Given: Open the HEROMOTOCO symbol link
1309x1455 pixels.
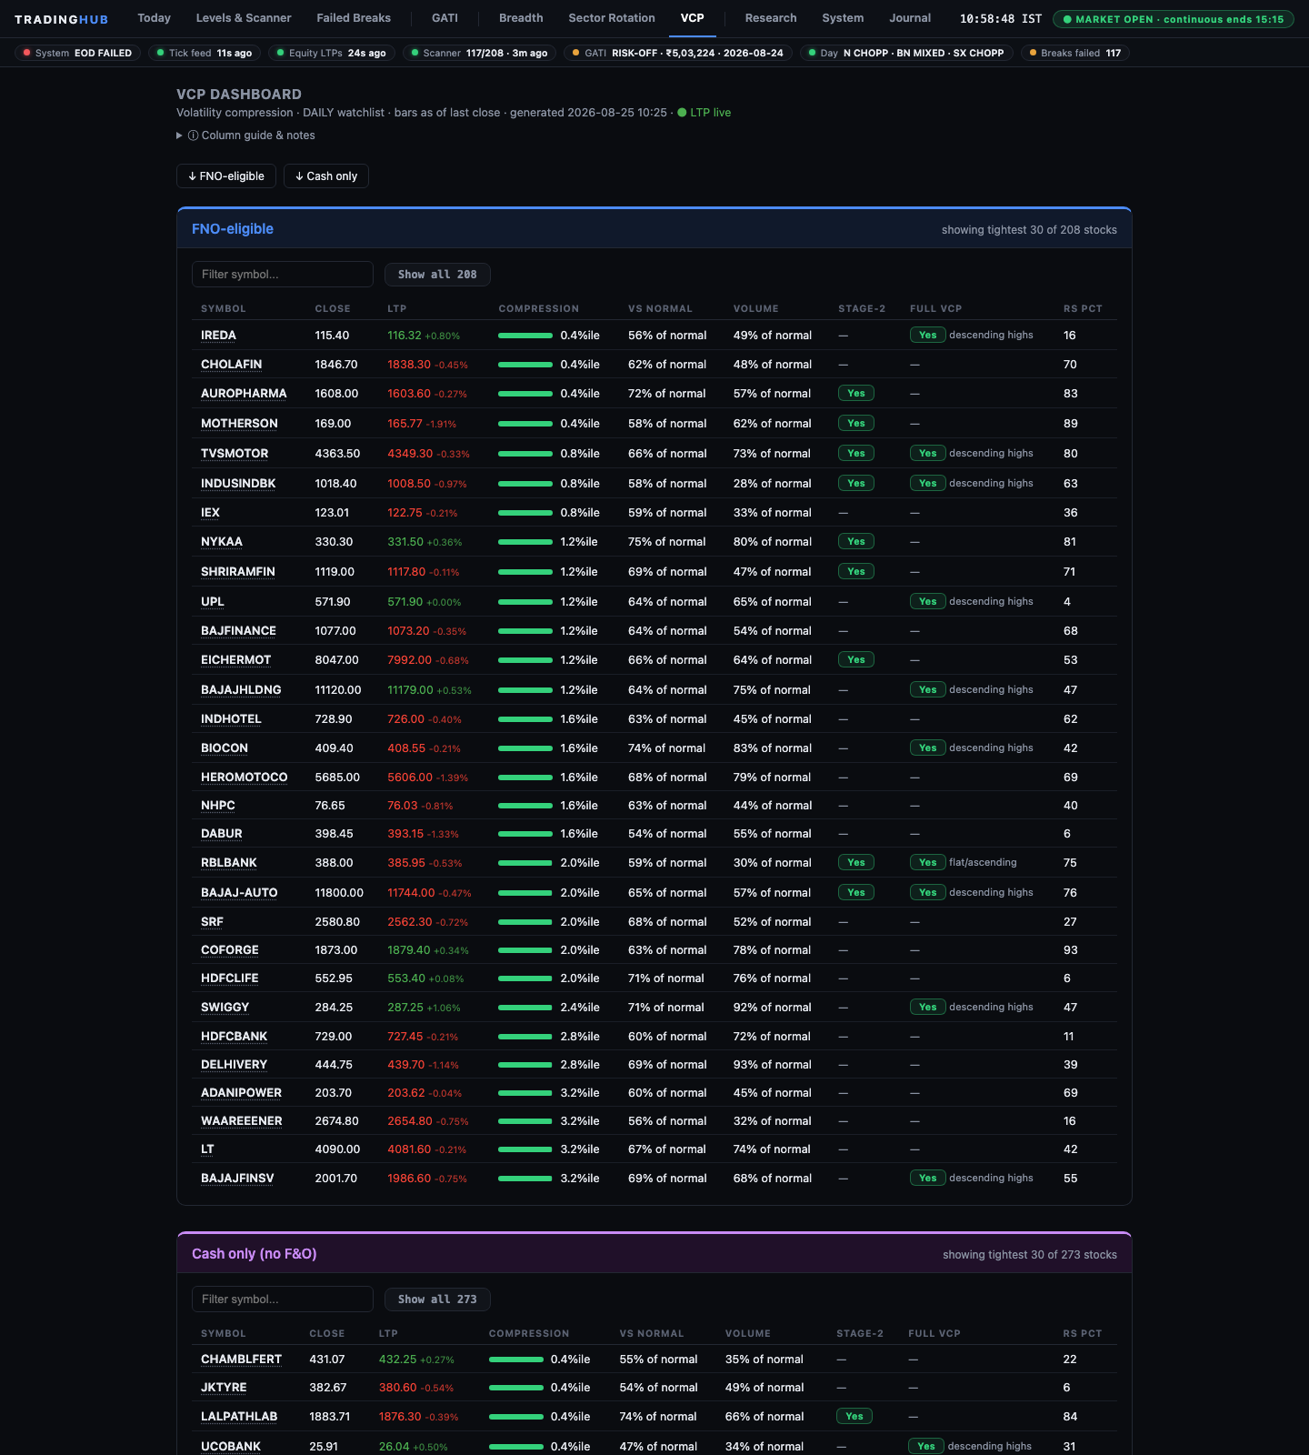Looking at the screenshot, I should click(244, 778).
